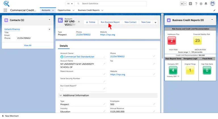This screenshot has width=218, height=119.
Task: Click phone number link in account header
Action: pos(83,35)
